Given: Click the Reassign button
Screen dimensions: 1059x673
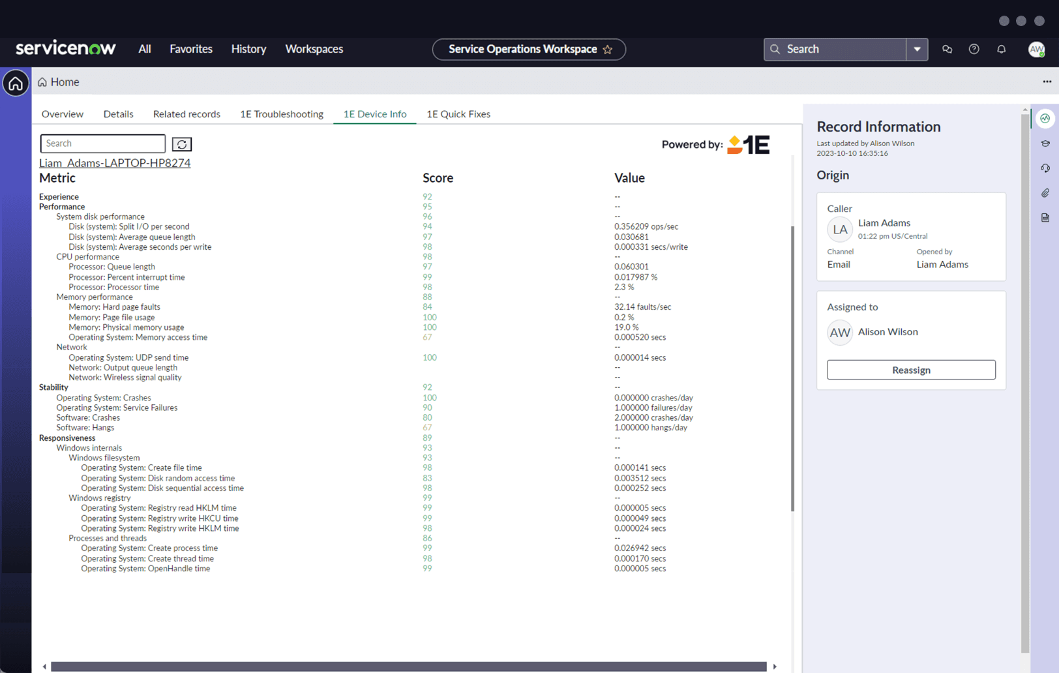Looking at the screenshot, I should (x=911, y=370).
